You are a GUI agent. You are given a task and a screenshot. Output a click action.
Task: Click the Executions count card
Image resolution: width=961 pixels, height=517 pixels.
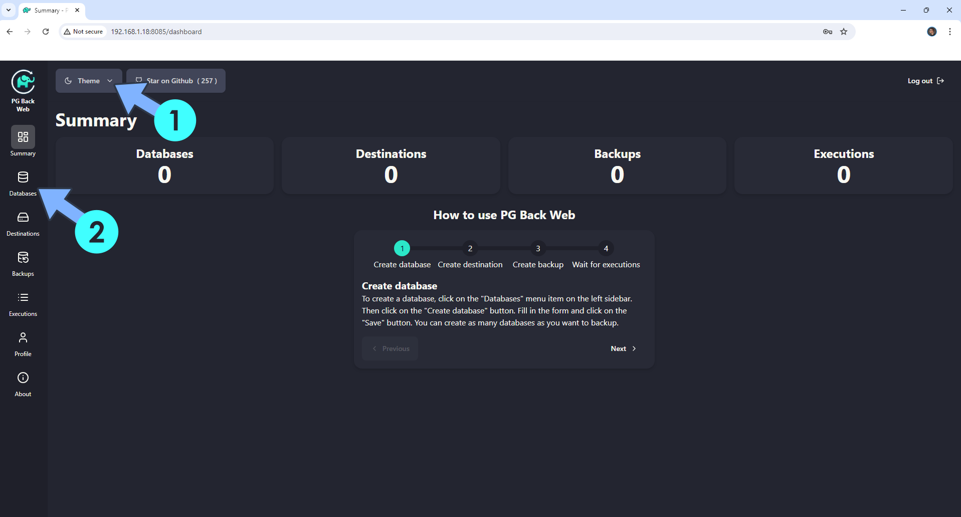844,165
